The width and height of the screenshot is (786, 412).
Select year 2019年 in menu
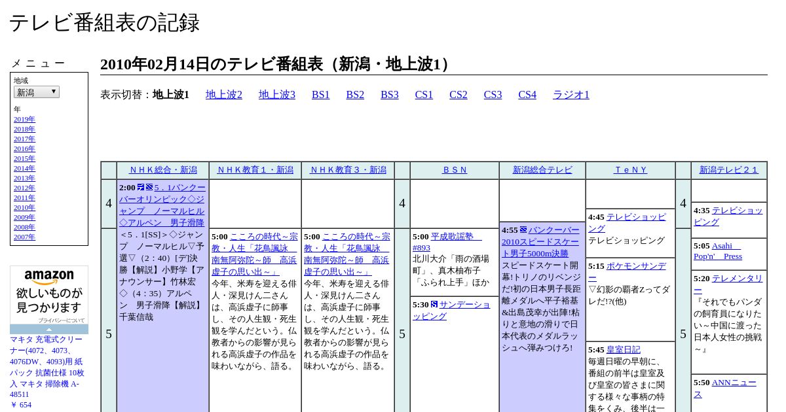pyautogui.click(x=24, y=119)
